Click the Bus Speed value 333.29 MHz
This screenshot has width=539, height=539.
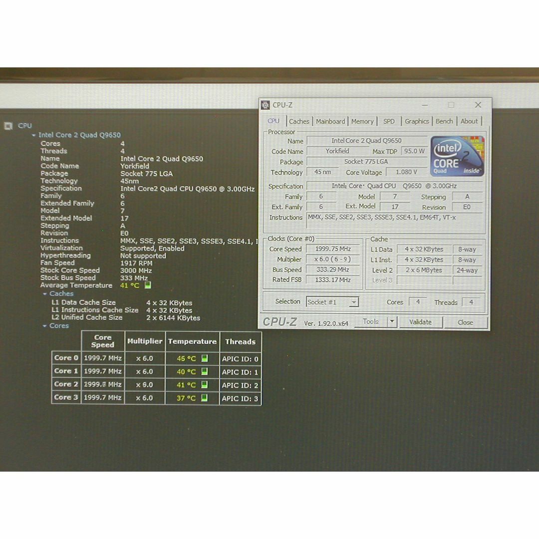pyautogui.click(x=333, y=269)
